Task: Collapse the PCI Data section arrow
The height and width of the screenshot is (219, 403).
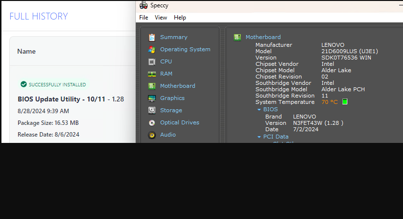Action: (259, 137)
